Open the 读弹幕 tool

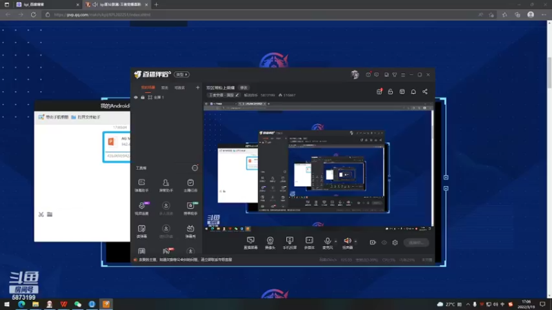[141, 231]
